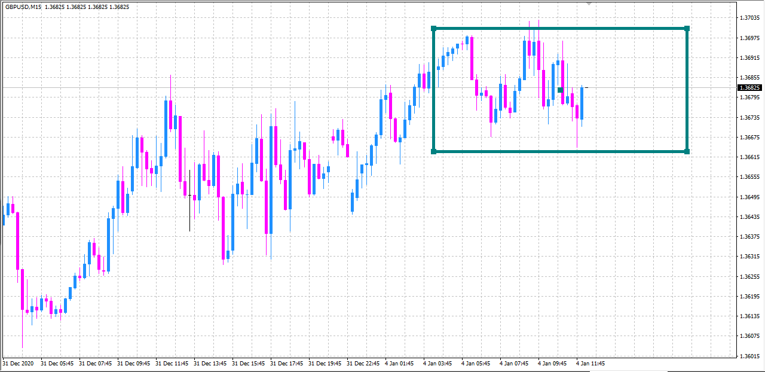Click the latest blue candle on the chart
Image resolution: width=765 pixels, height=372 pixels.
[x=582, y=103]
